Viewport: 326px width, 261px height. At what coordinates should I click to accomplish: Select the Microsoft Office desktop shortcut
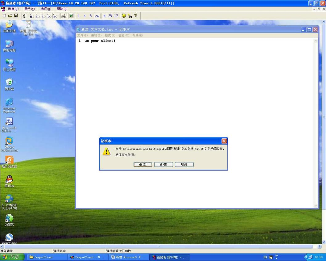coord(9,125)
